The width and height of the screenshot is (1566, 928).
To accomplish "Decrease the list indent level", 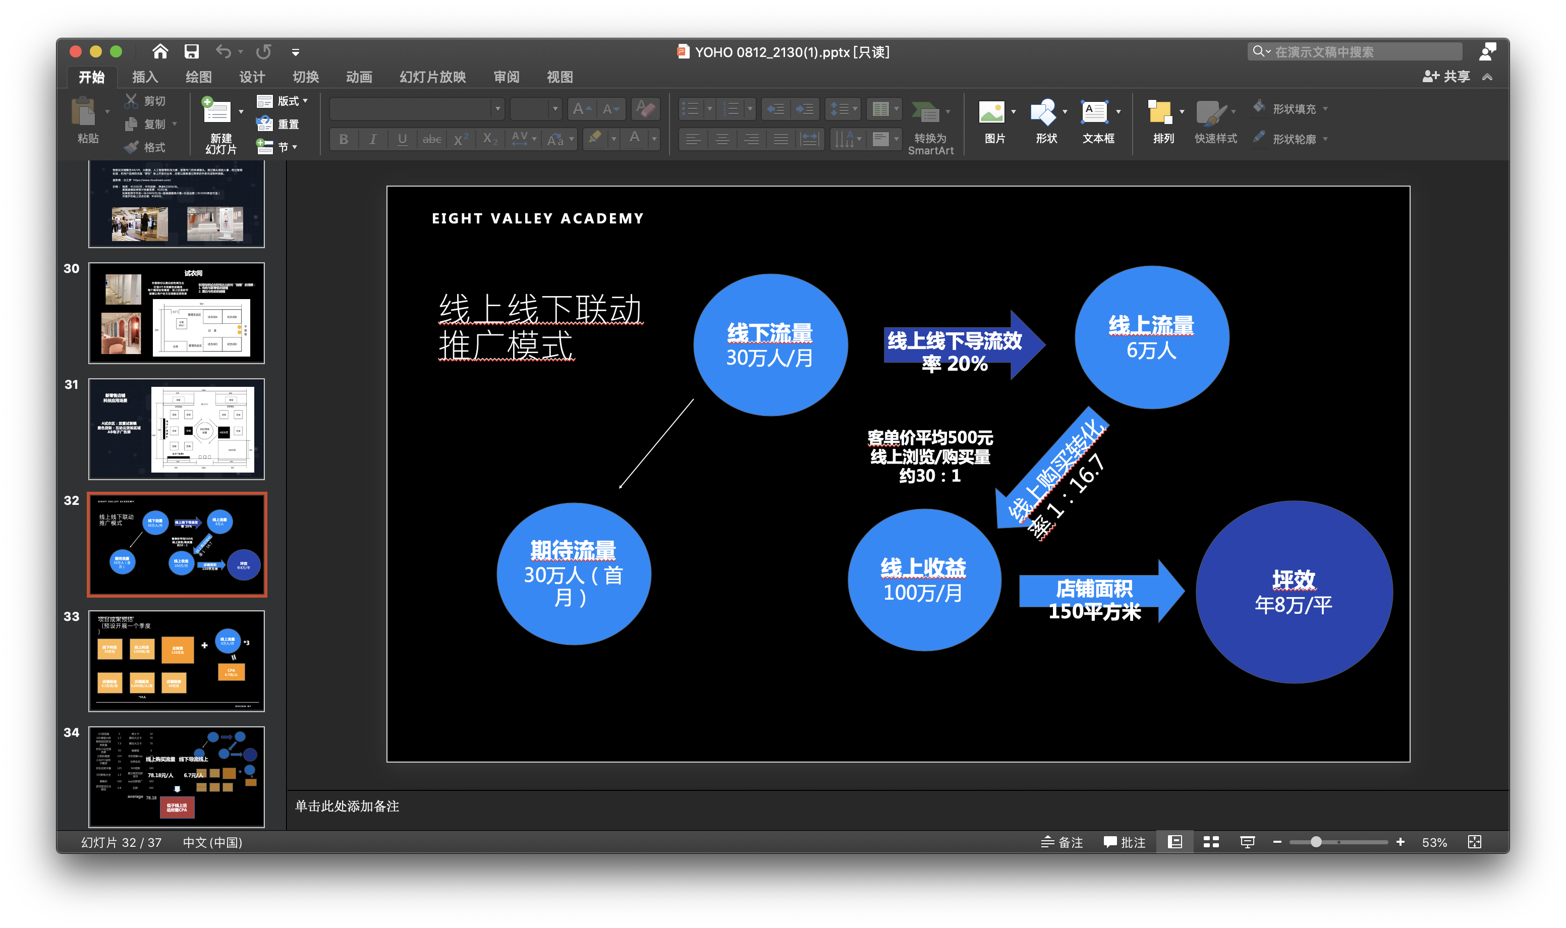I will 775,109.
